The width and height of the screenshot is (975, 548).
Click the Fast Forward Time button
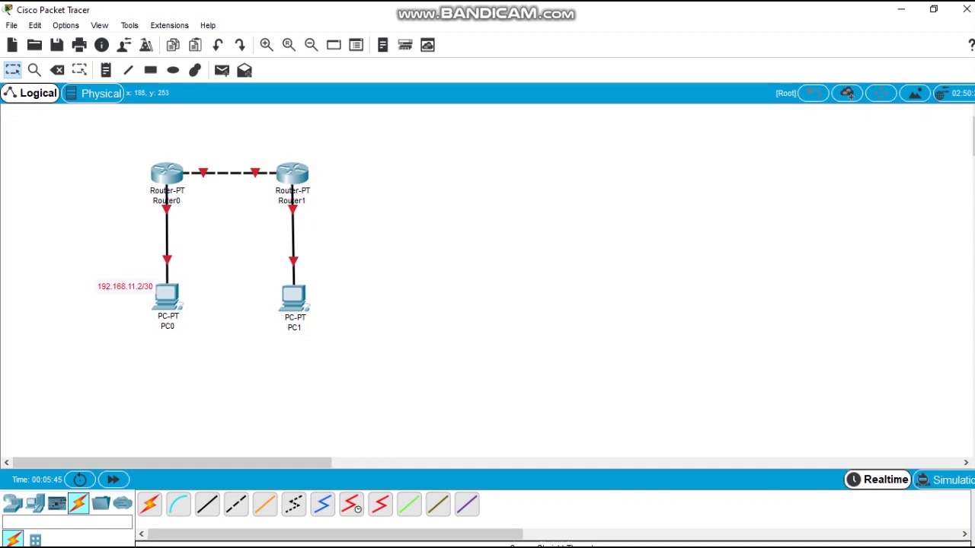[x=113, y=479]
